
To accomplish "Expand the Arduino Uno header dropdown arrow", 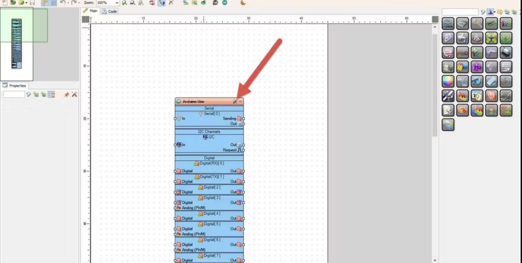I will (x=240, y=101).
